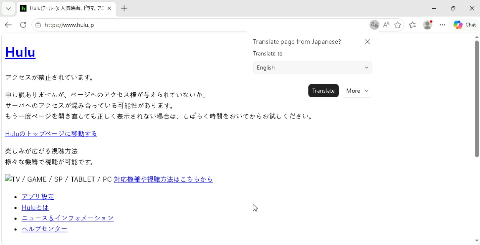Open the Favorites list panel
The image size is (480, 245).
pyautogui.click(x=412, y=25)
